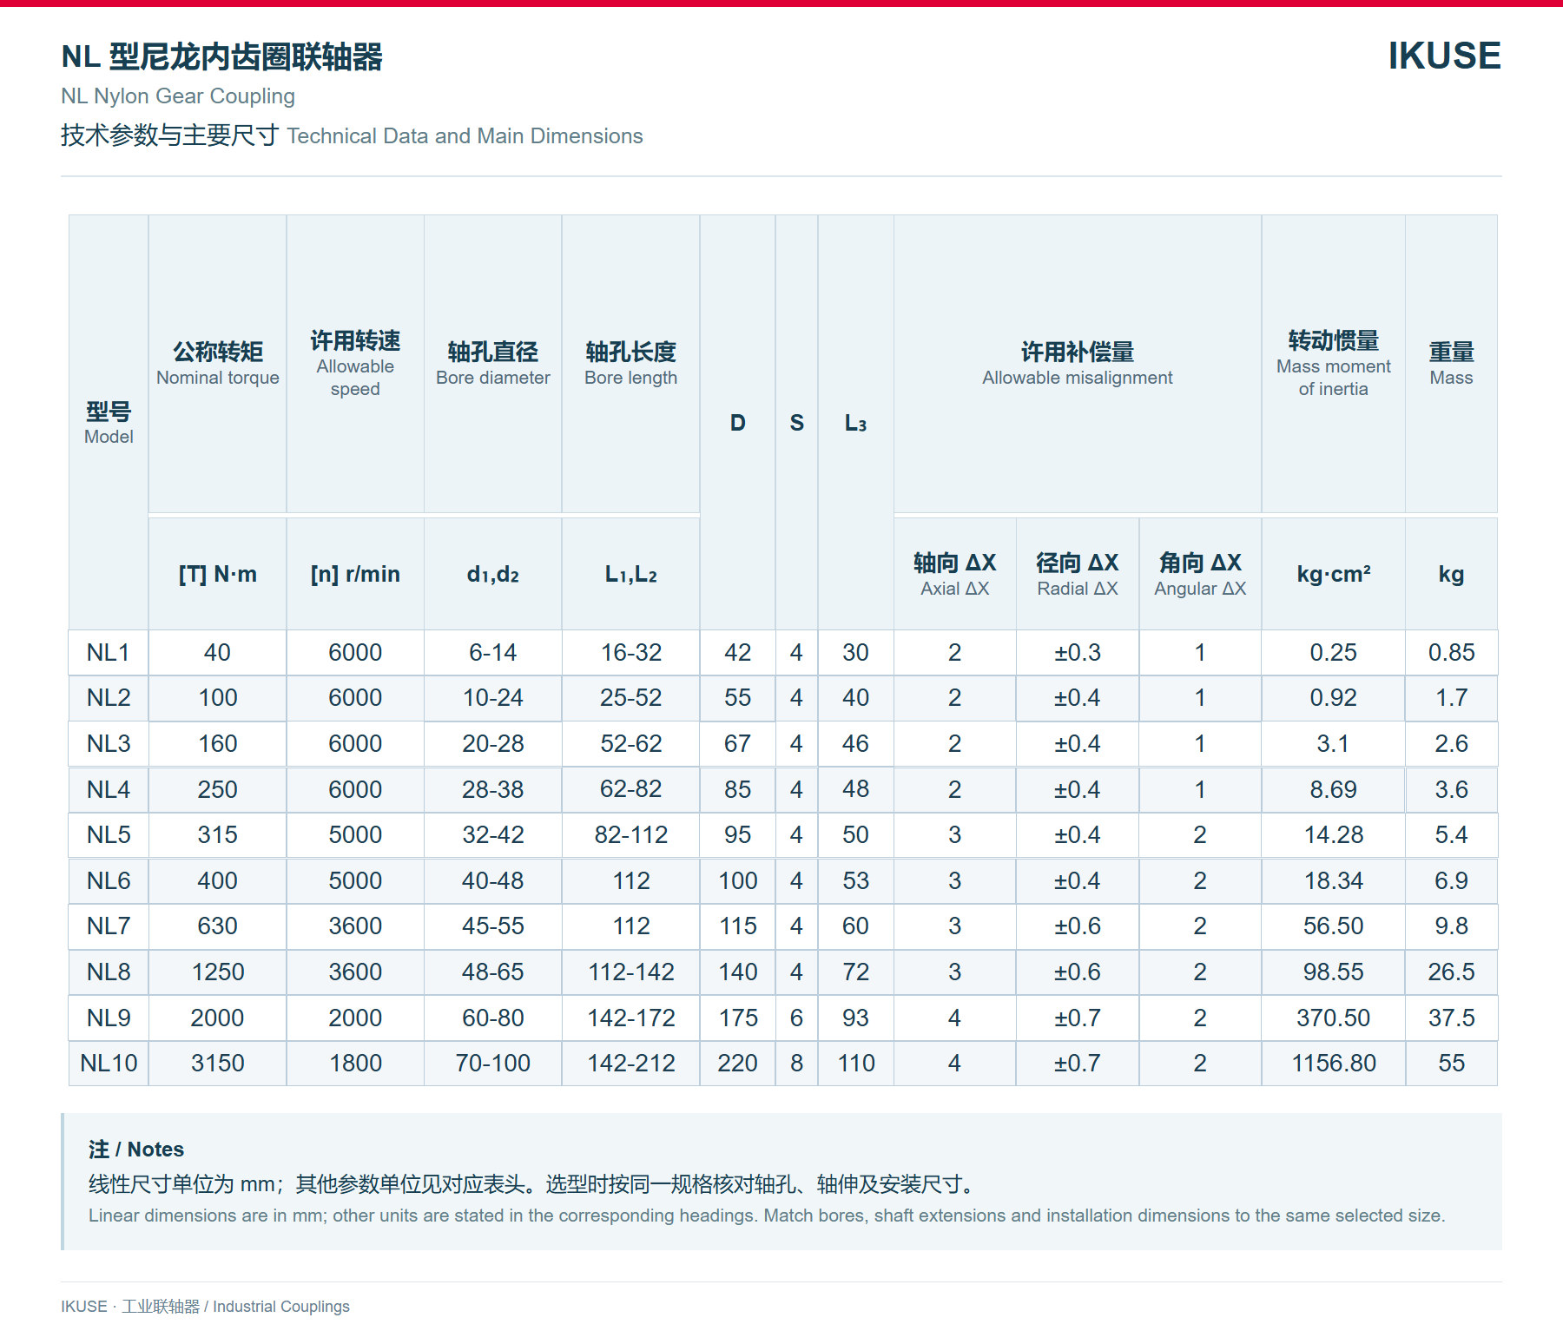Click the 'Model' column header
The image size is (1563, 1344).
pos(109,423)
